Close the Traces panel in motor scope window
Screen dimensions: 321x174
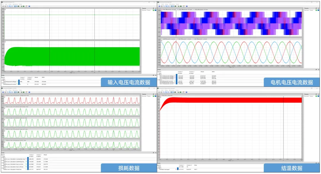tap(318, 8)
